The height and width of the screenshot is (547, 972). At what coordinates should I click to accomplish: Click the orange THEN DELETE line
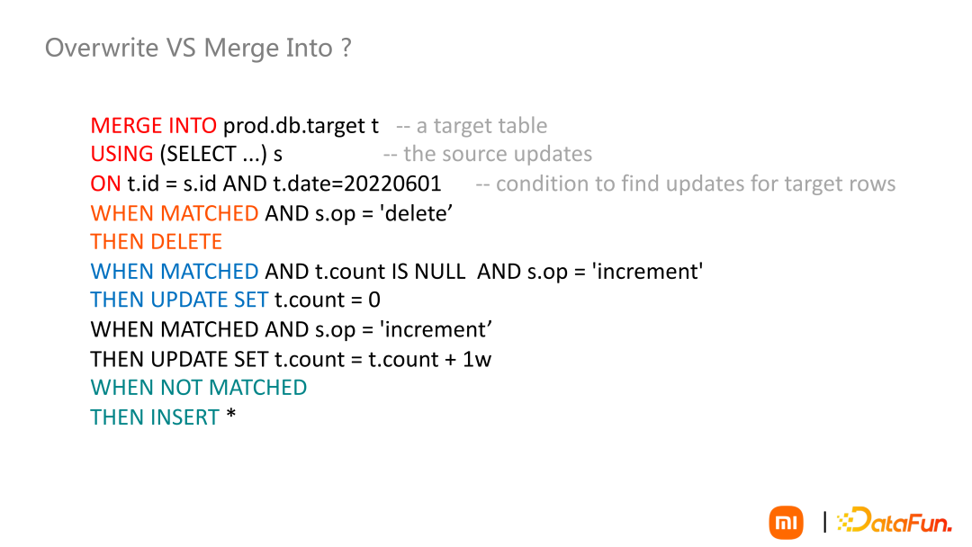pos(156,242)
